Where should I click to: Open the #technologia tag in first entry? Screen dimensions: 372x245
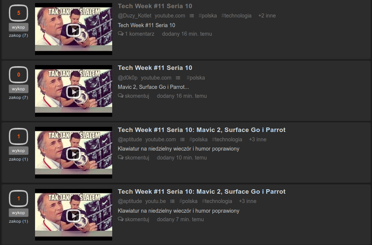click(x=236, y=16)
